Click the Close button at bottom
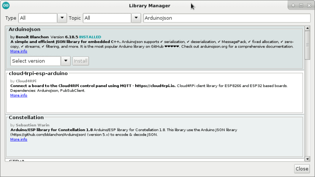This screenshot has height=177, width=315. click(x=302, y=169)
